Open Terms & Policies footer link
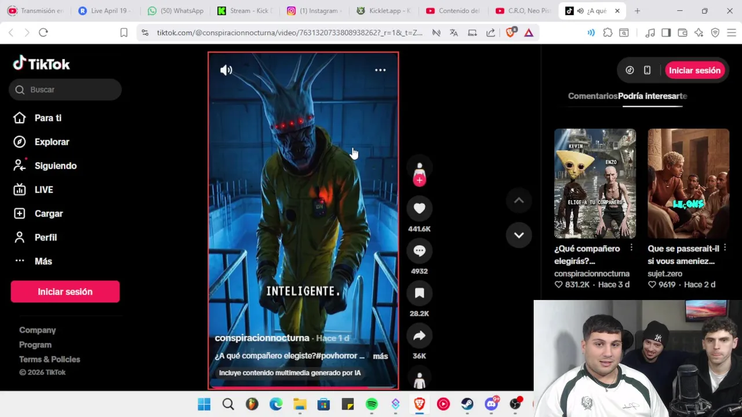This screenshot has height=417, width=742. tap(49, 360)
